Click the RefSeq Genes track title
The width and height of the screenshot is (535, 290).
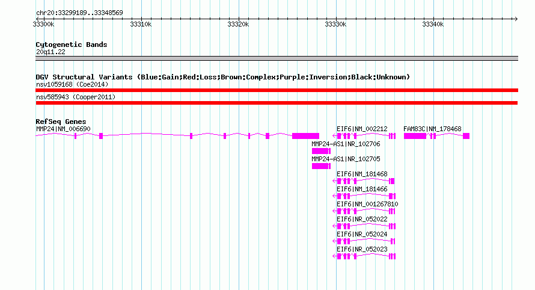tap(61, 122)
